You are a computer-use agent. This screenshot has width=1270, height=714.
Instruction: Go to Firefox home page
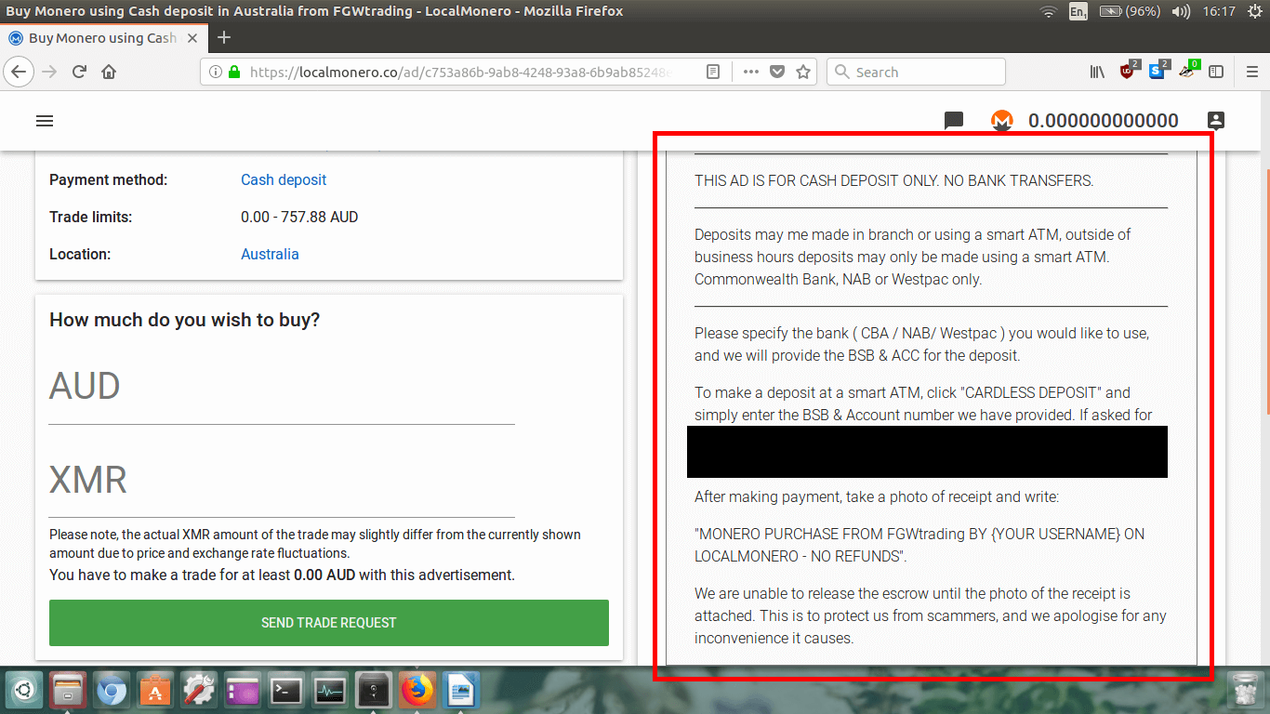click(x=109, y=72)
